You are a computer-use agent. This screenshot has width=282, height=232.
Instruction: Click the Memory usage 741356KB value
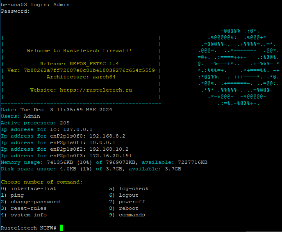pyautogui.click(x=60, y=162)
